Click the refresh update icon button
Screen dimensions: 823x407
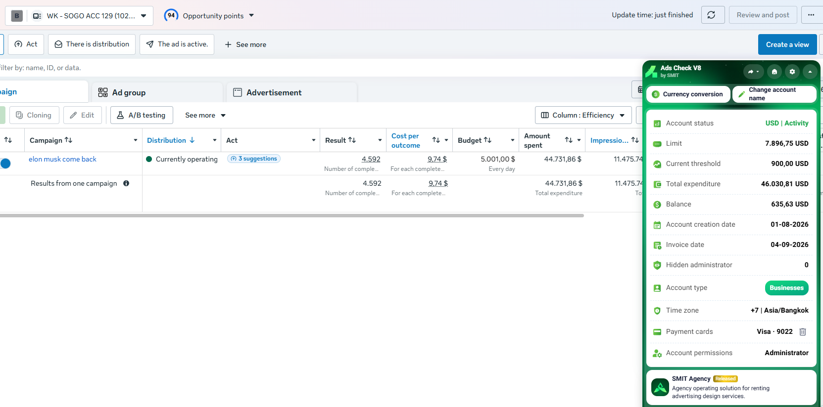pos(713,15)
